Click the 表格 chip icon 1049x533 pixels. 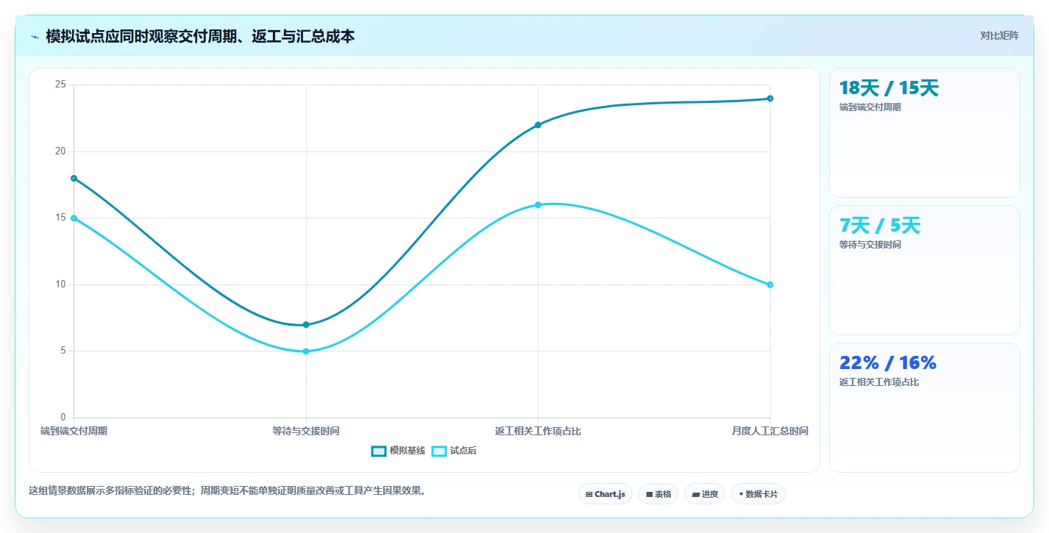(x=650, y=495)
